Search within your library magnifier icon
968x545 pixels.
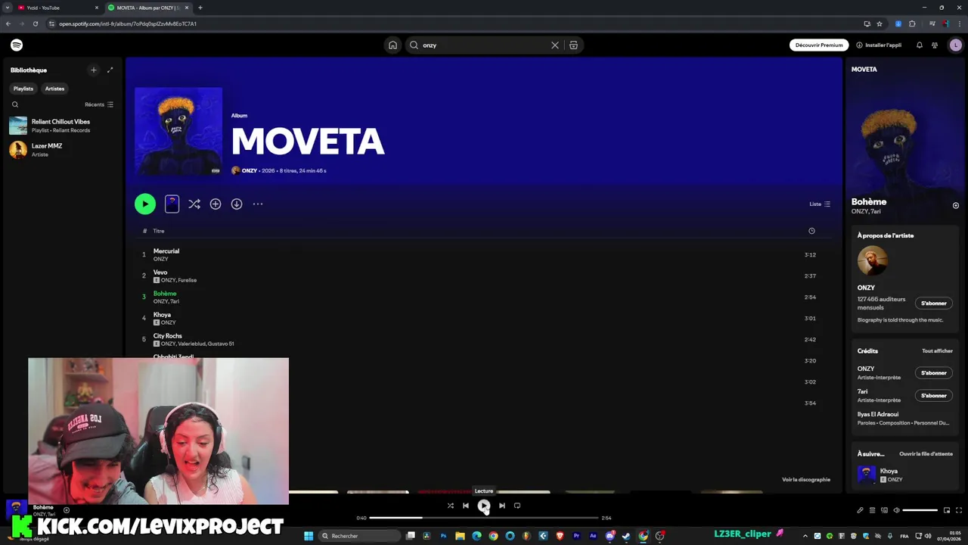tap(15, 104)
